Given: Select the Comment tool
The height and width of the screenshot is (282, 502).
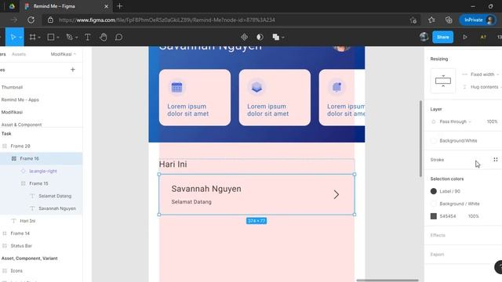Looking at the screenshot, I should [x=118, y=37].
